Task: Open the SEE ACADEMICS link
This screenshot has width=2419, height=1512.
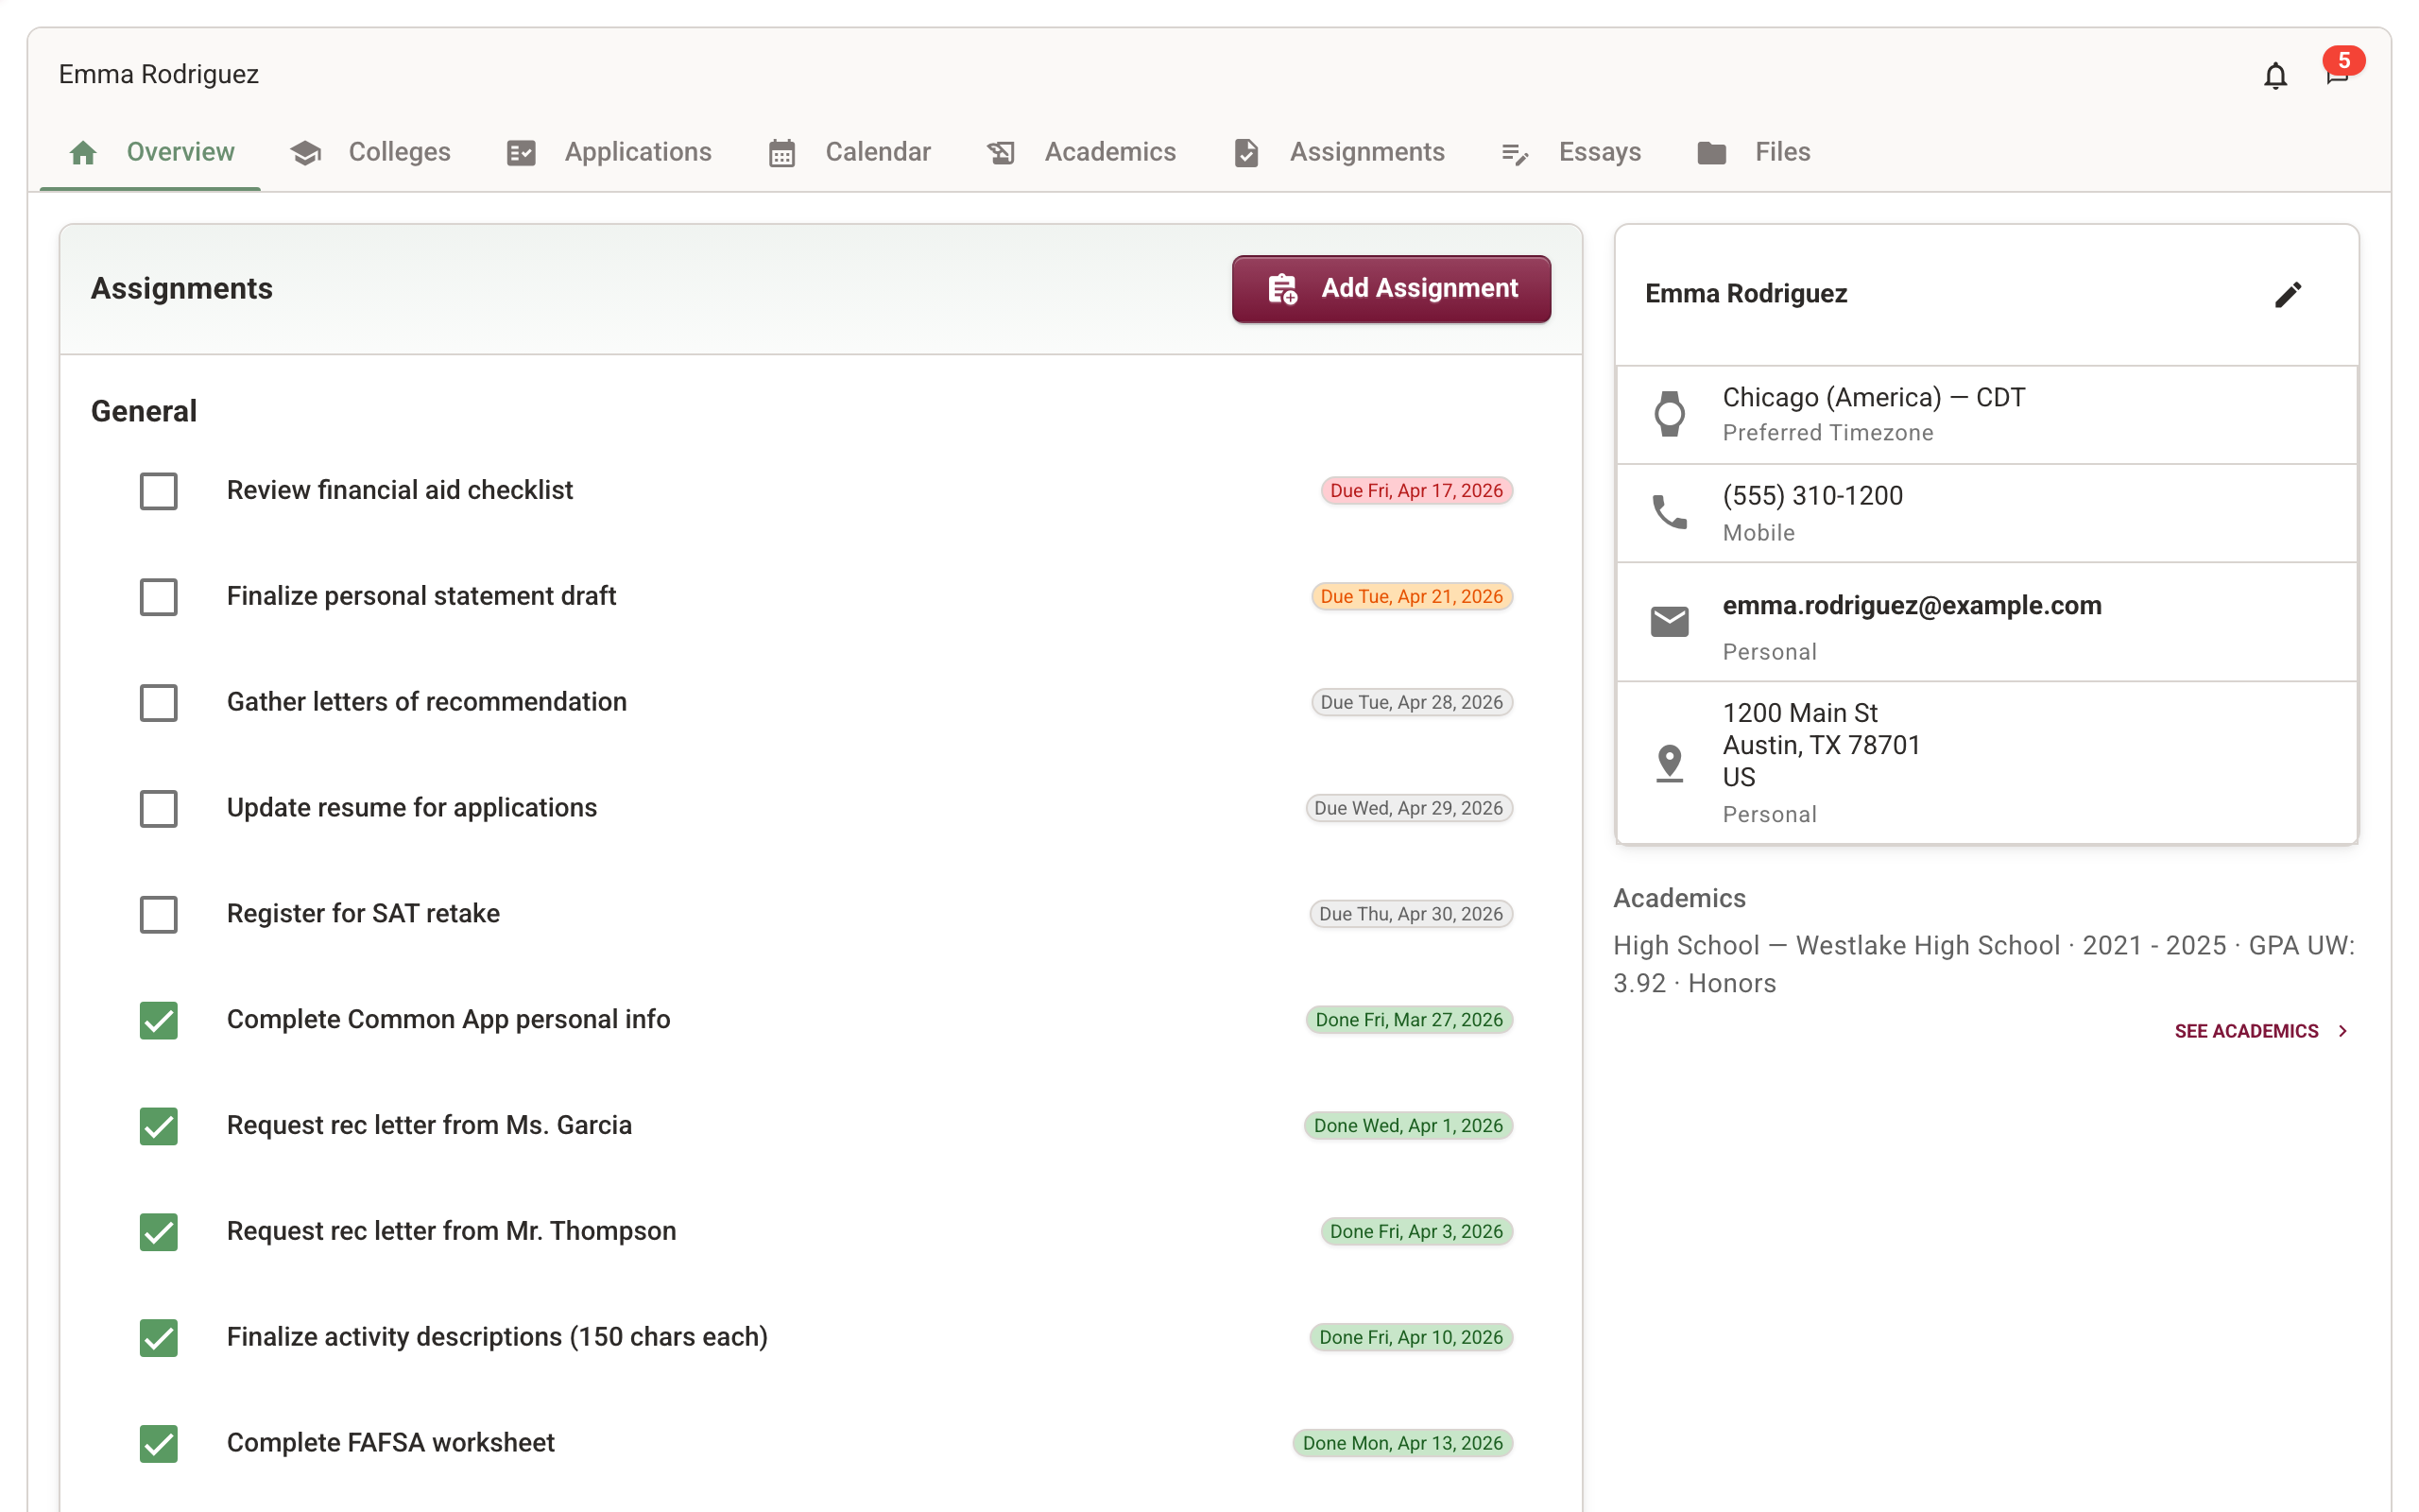Action: coord(2245,1031)
